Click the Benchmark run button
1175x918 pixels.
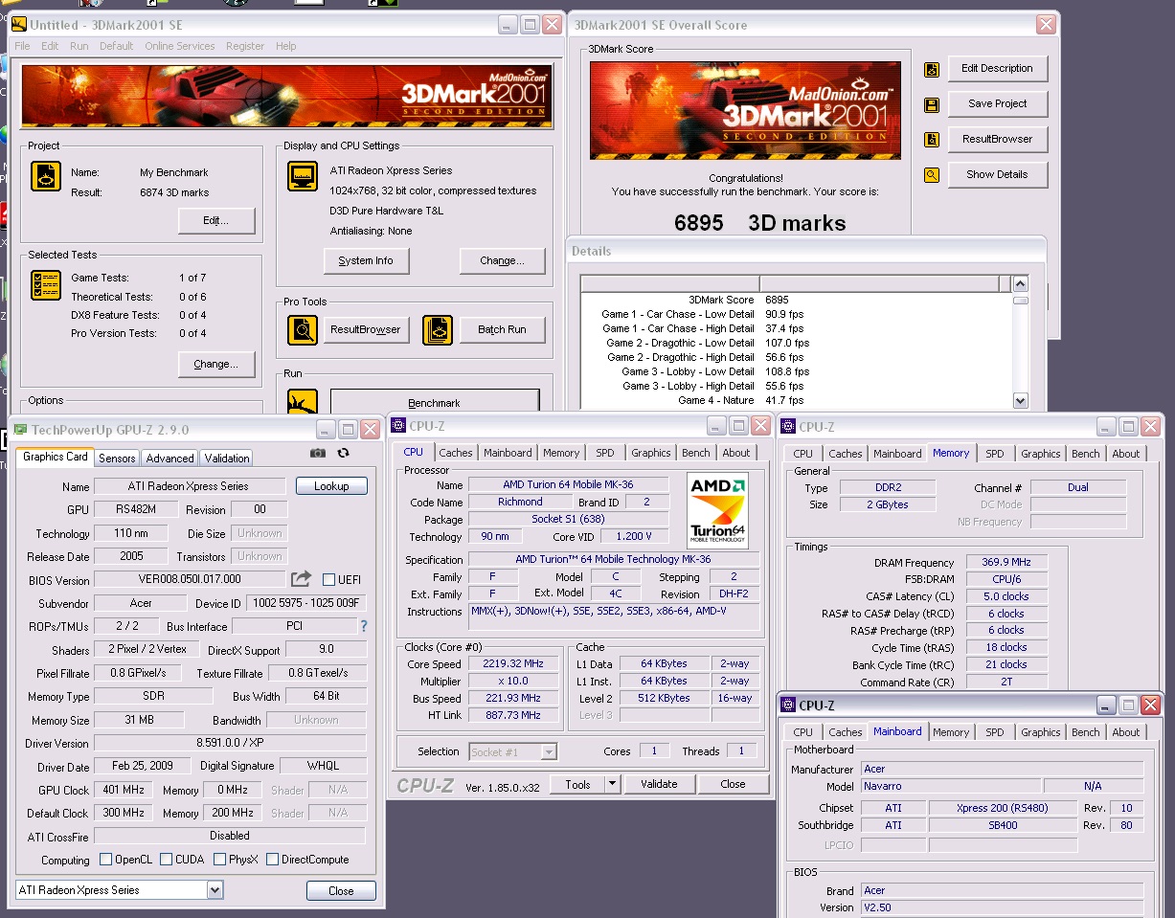click(435, 401)
